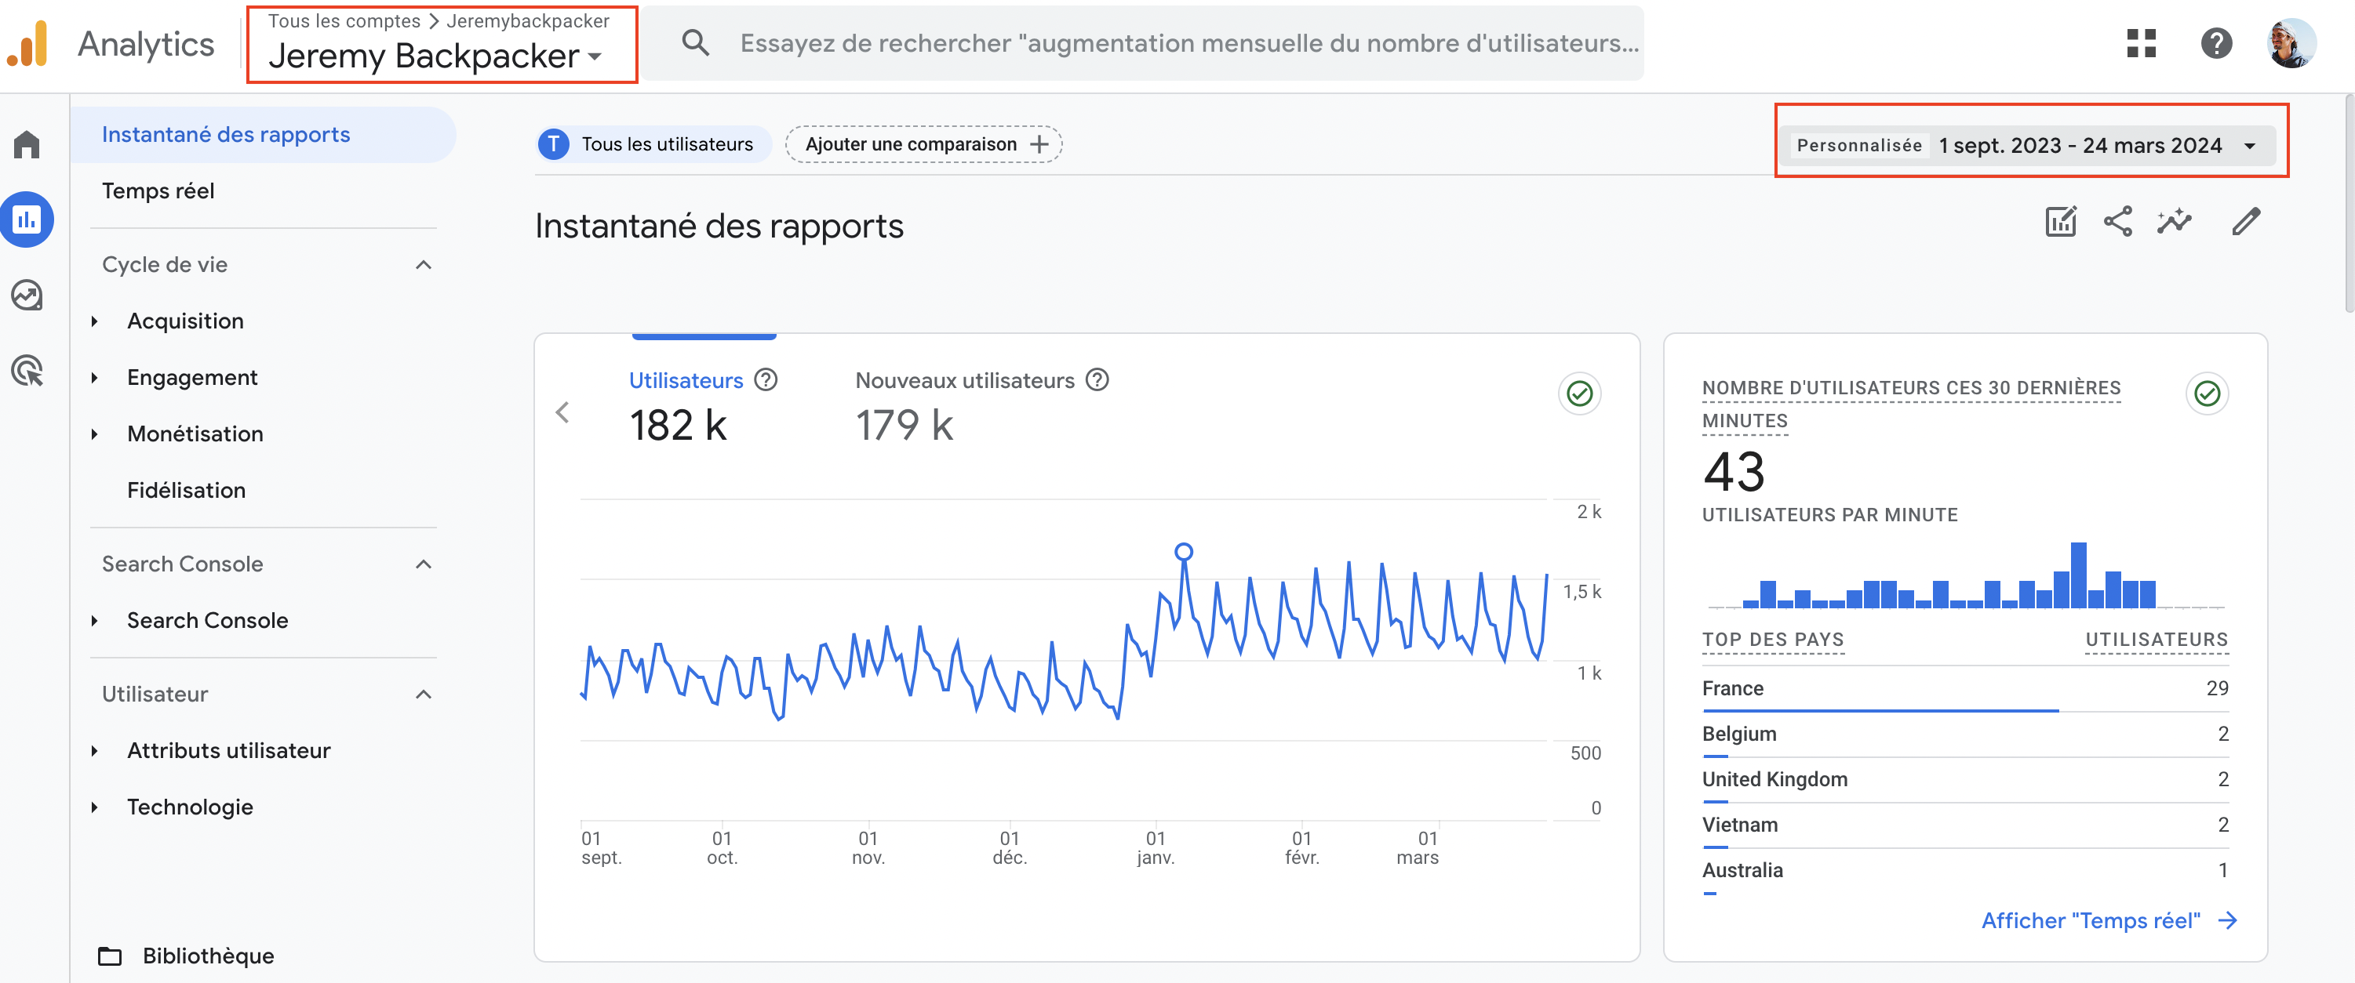
Task: Open the Explore icon in left rail
Action: [27, 295]
